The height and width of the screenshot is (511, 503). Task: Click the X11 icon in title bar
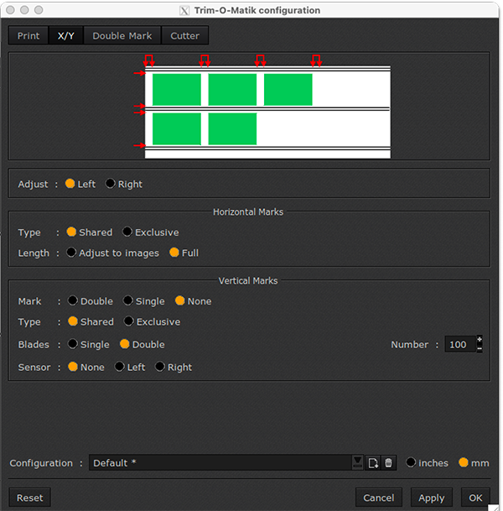pyautogui.click(x=184, y=11)
